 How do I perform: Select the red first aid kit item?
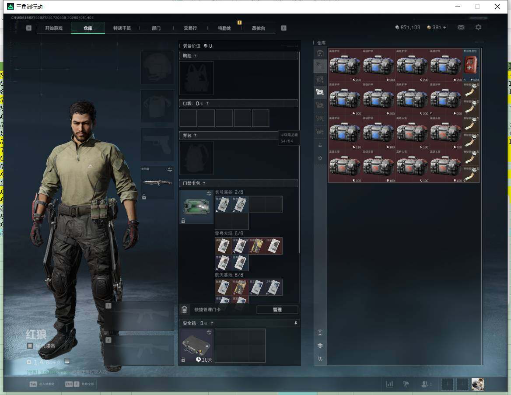[x=471, y=65]
